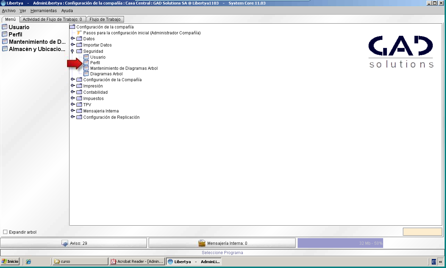Open Usuario shortcut icon in the favorites bar
This screenshot has width=446, height=268.
coord(5,27)
